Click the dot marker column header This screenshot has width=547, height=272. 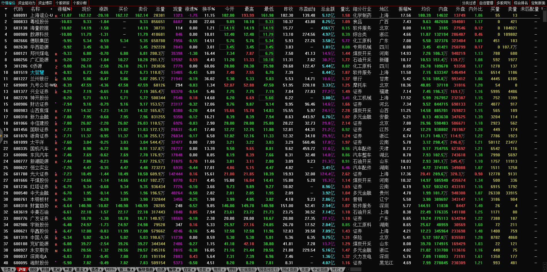click(x=51, y=9)
